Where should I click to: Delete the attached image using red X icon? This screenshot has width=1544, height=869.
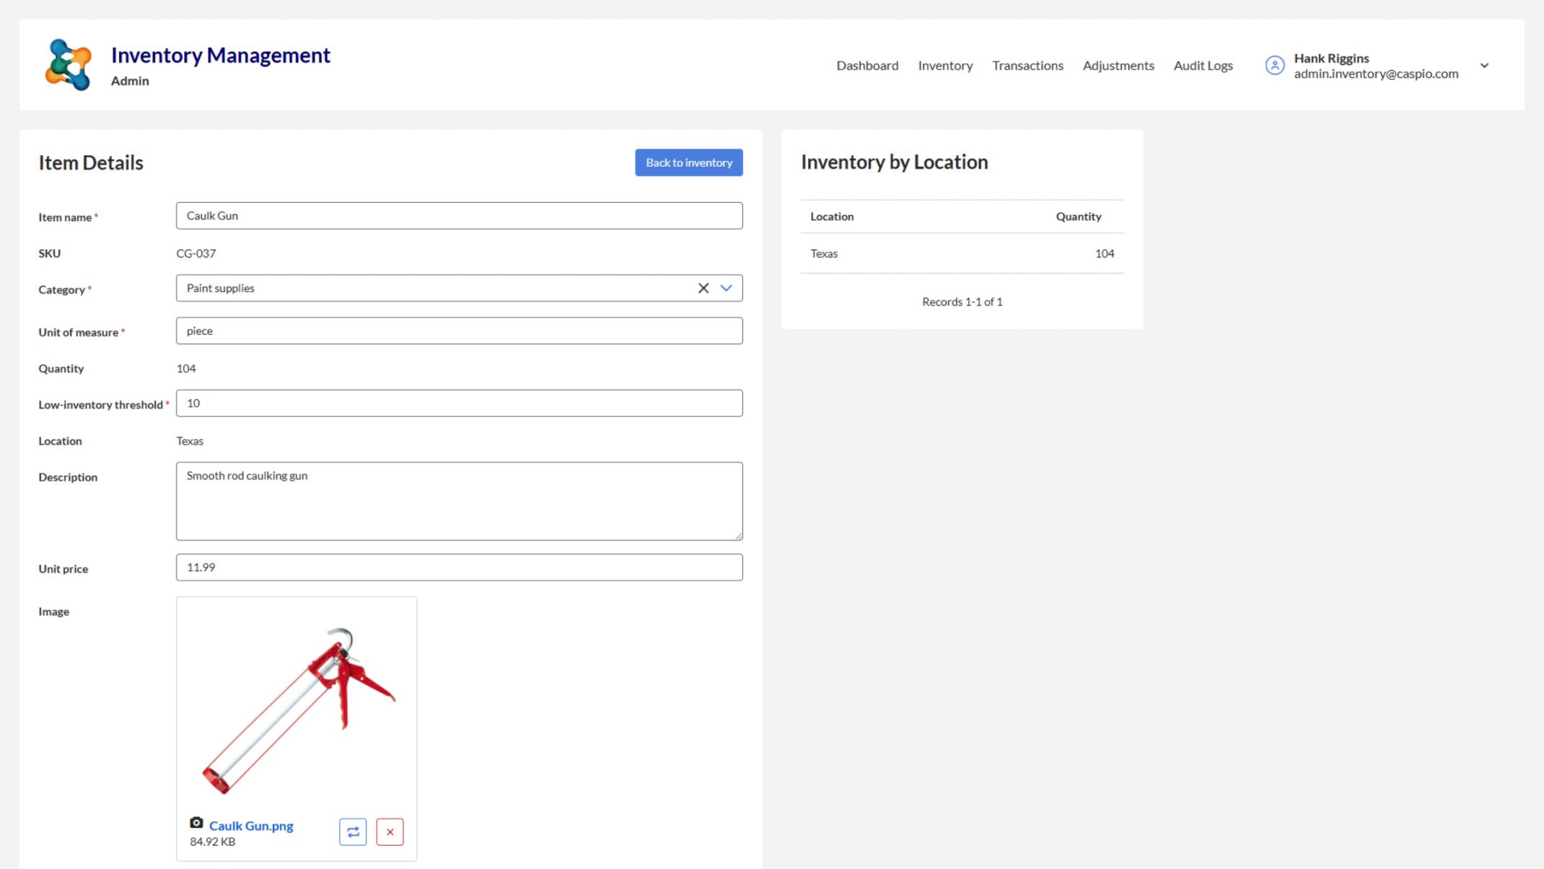tap(390, 831)
